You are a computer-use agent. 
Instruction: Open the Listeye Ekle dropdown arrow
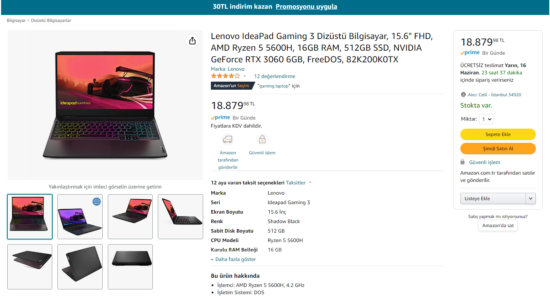(x=531, y=199)
